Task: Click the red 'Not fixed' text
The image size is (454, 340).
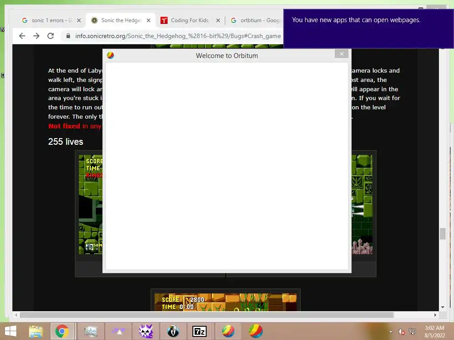Action: [x=64, y=126]
